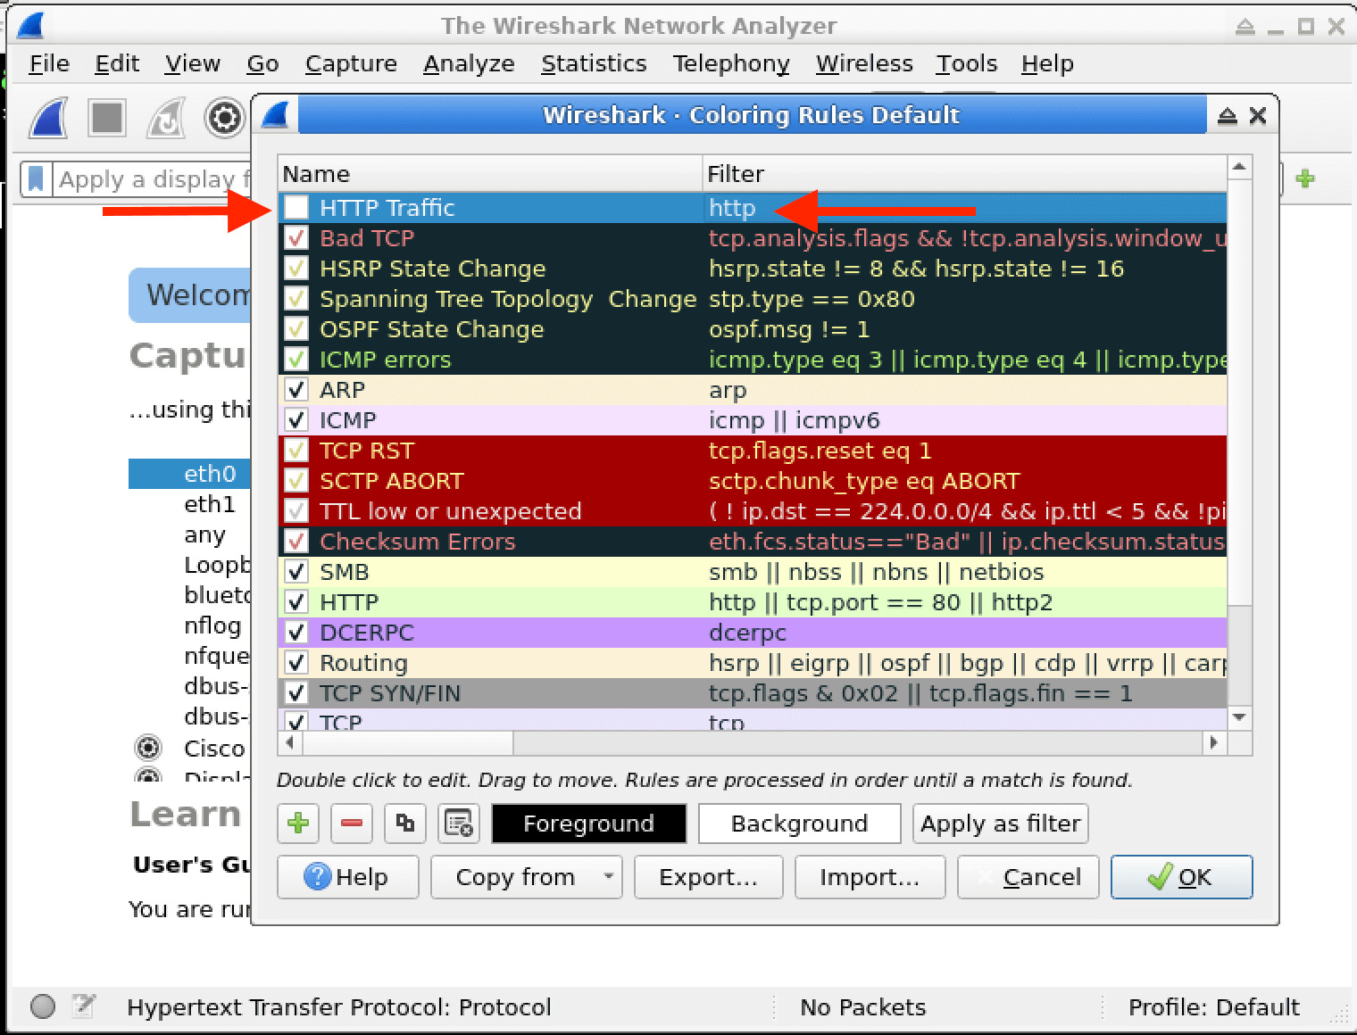Click Profile: Default in status bar

(1213, 1007)
